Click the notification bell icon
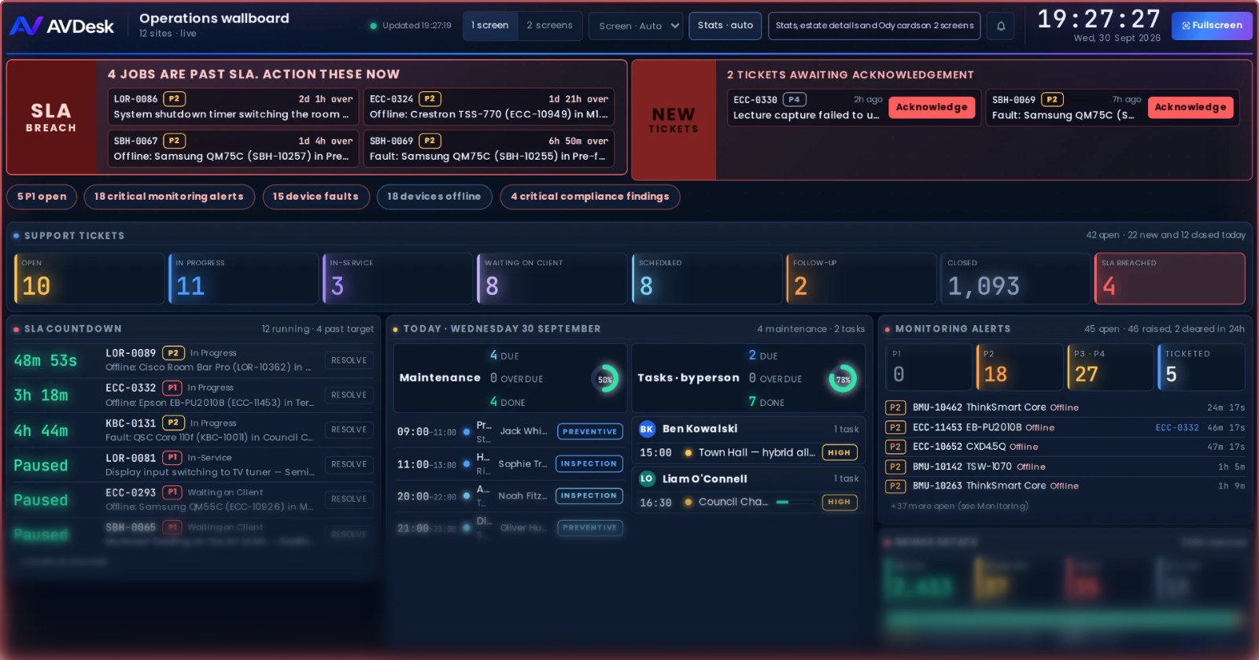Image resolution: width=1259 pixels, height=660 pixels. click(1001, 26)
